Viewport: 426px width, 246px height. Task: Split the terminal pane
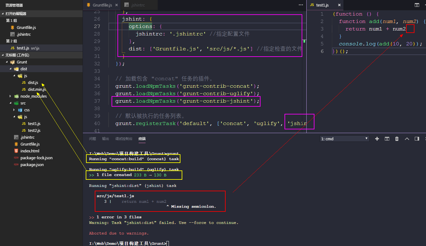(387, 139)
